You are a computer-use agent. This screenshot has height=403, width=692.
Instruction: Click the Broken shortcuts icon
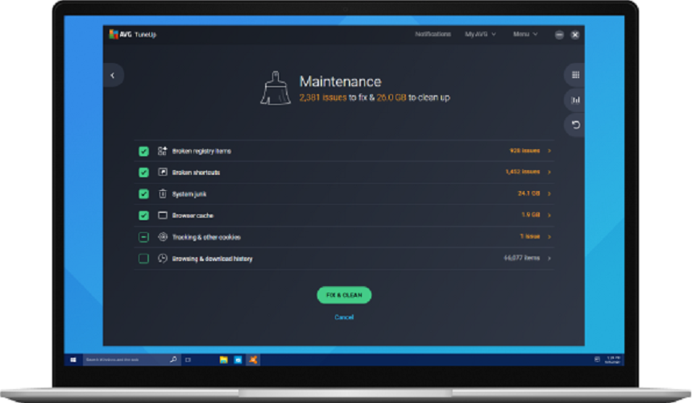(x=163, y=172)
